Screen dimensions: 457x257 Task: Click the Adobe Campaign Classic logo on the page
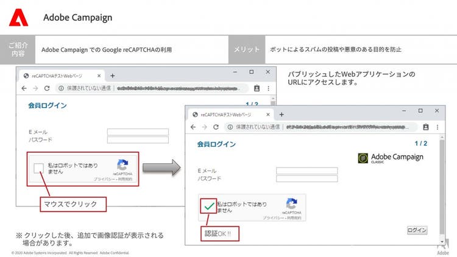(x=390, y=158)
